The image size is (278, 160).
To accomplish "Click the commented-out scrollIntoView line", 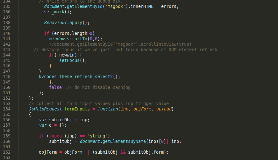I will click(x=121, y=44).
